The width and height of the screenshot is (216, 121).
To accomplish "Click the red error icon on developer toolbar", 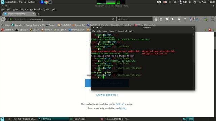I will (x=210, y=30).
